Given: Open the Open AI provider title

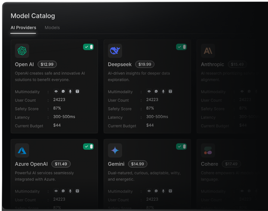Looking at the screenshot, I should click(x=24, y=64).
